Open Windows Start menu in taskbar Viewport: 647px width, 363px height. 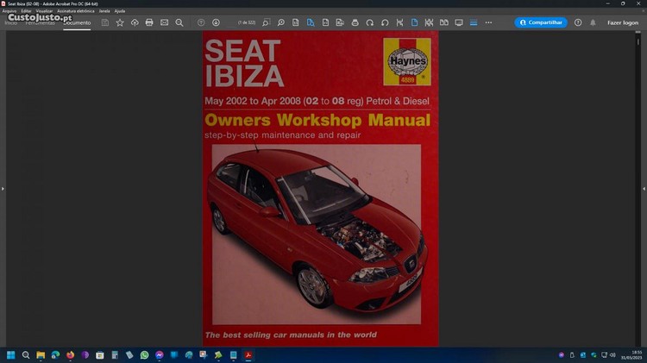pos(11,354)
